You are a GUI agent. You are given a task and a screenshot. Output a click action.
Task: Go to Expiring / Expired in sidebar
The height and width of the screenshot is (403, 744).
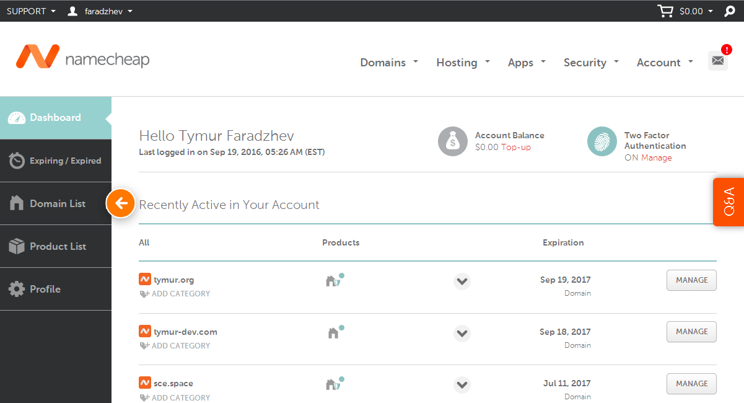click(56, 161)
